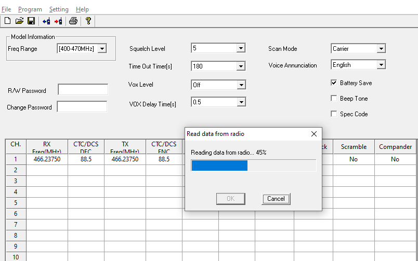This screenshot has height=261, width=418.
Task: Open the Setting menu
Action: (x=59, y=9)
